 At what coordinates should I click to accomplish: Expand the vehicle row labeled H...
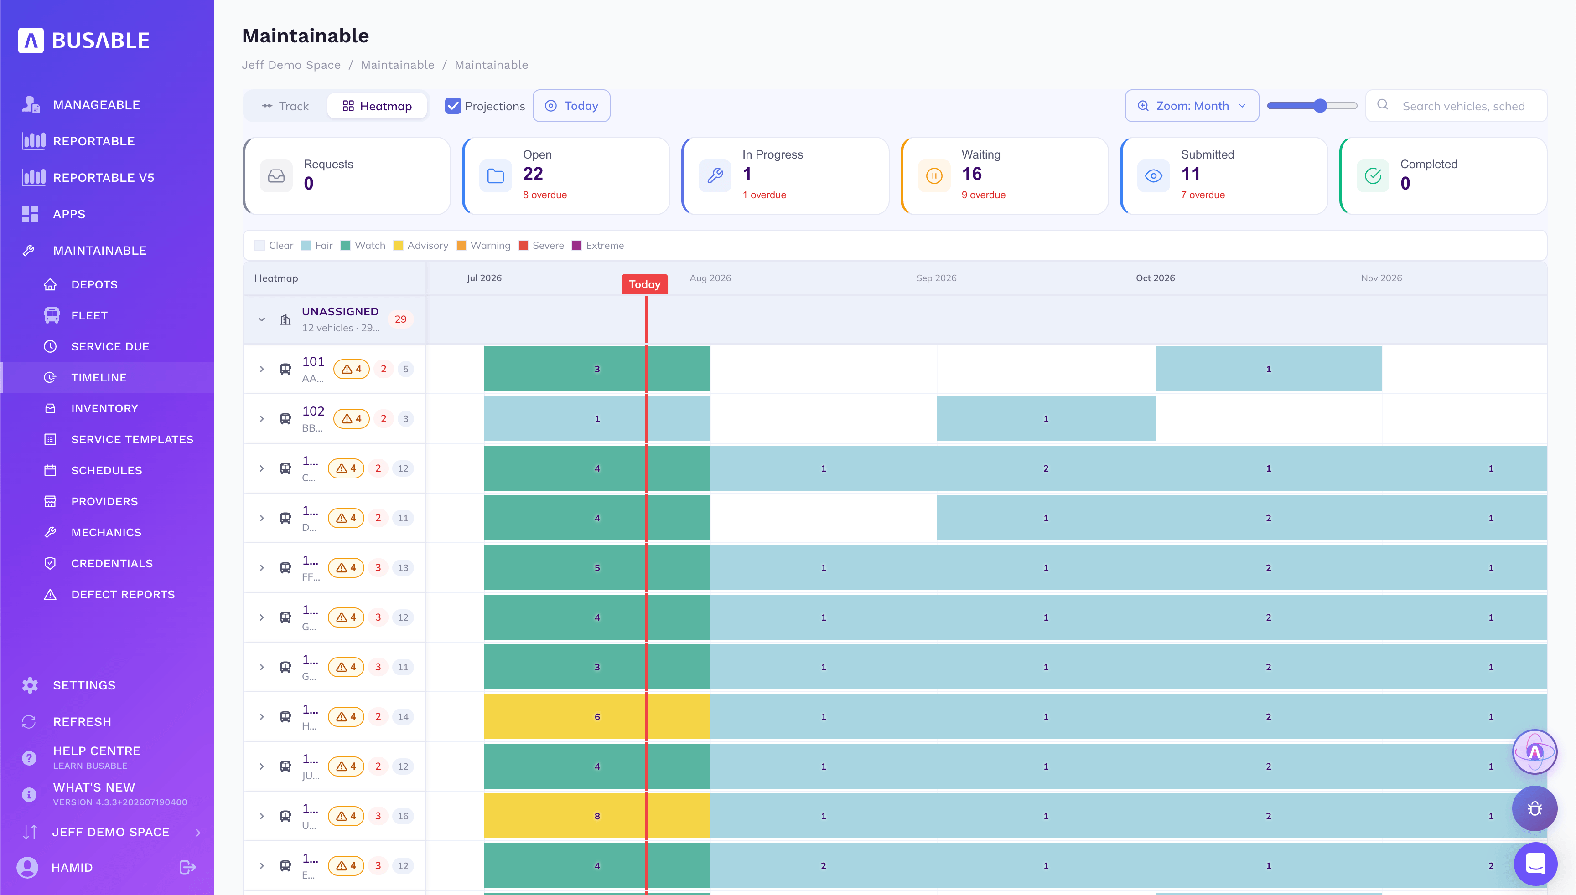(x=262, y=717)
